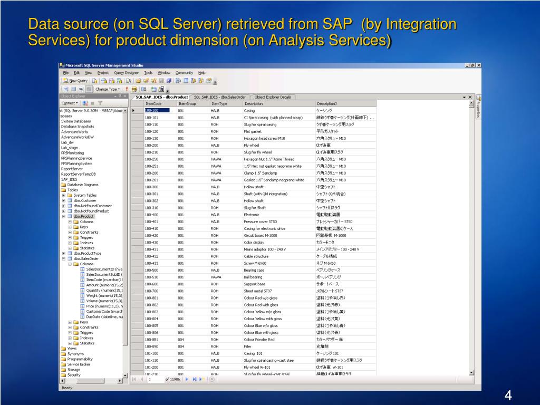Select the Programmability folder
This screenshot has height=405, width=540.
80,359
